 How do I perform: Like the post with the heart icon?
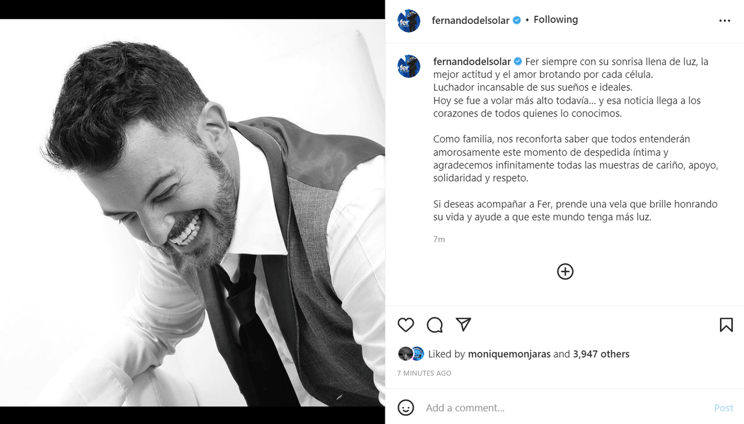click(x=405, y=325)
